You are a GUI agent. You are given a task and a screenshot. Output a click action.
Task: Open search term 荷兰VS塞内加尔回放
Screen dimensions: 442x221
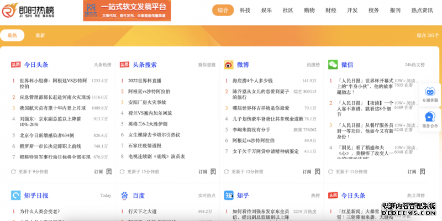pos(150,113)
